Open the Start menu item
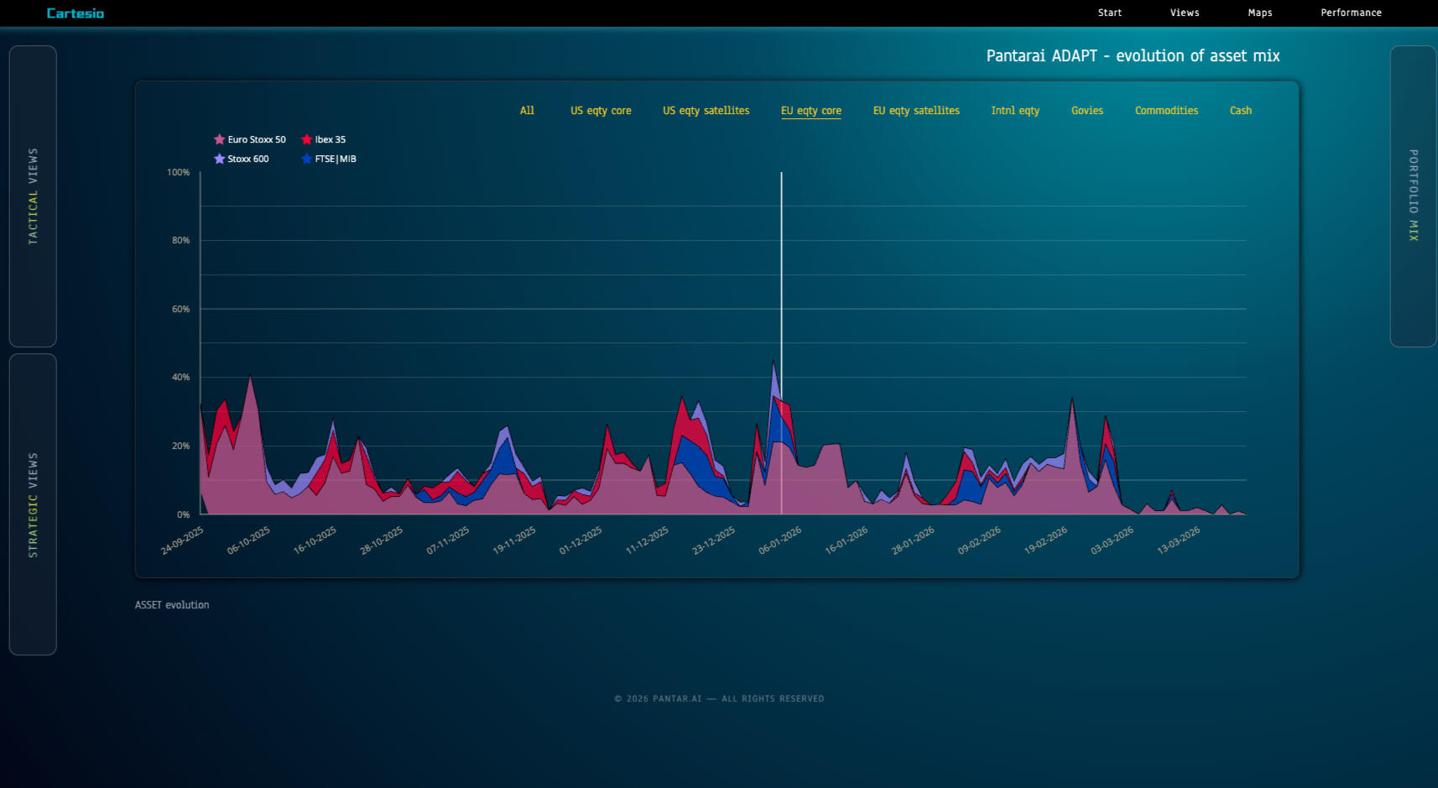 click(1109, 13)
